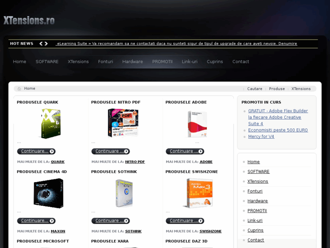330x248 pixels.
Task: Click Continuare button under Produsele Cinema 4D
Action: [36, 221]
